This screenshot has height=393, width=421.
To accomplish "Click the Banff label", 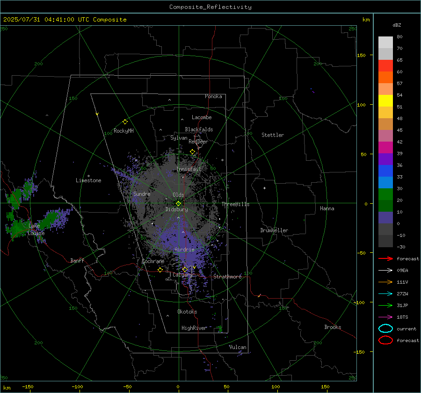I will tap(77, 261).
